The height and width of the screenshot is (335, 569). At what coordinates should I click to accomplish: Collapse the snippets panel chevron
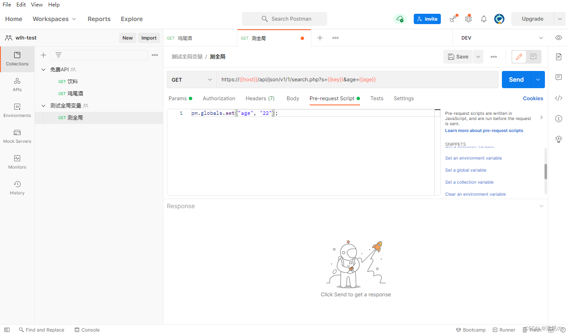pyautogui.click(x=541, y=117)
